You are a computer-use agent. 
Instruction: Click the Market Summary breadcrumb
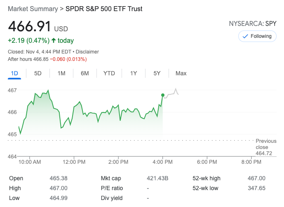tap(33, 9)
